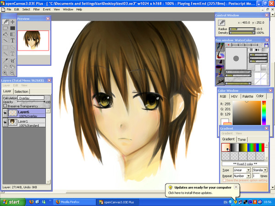
Task: Select the Pen tool in the toolbox
Action: tap(5, 22)
